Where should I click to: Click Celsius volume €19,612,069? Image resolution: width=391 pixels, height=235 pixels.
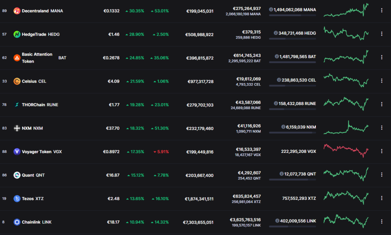(x=248, y=79)
